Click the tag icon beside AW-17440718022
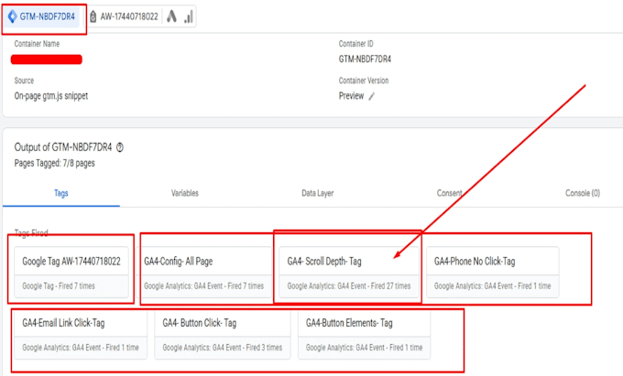Viewport: 623px width, 376px height. pyautogui.click(x=93, y=16)
